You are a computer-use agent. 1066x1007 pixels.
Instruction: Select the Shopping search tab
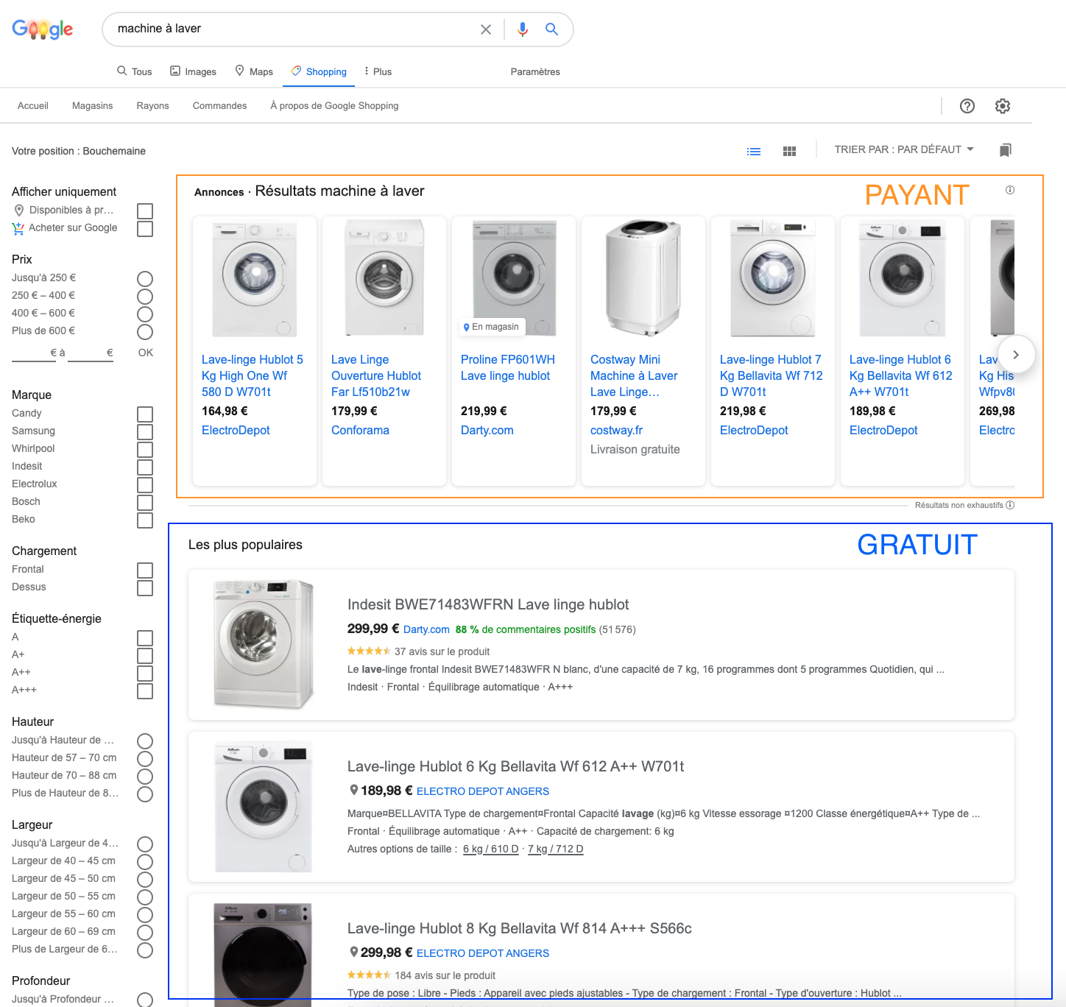[319, 71]
